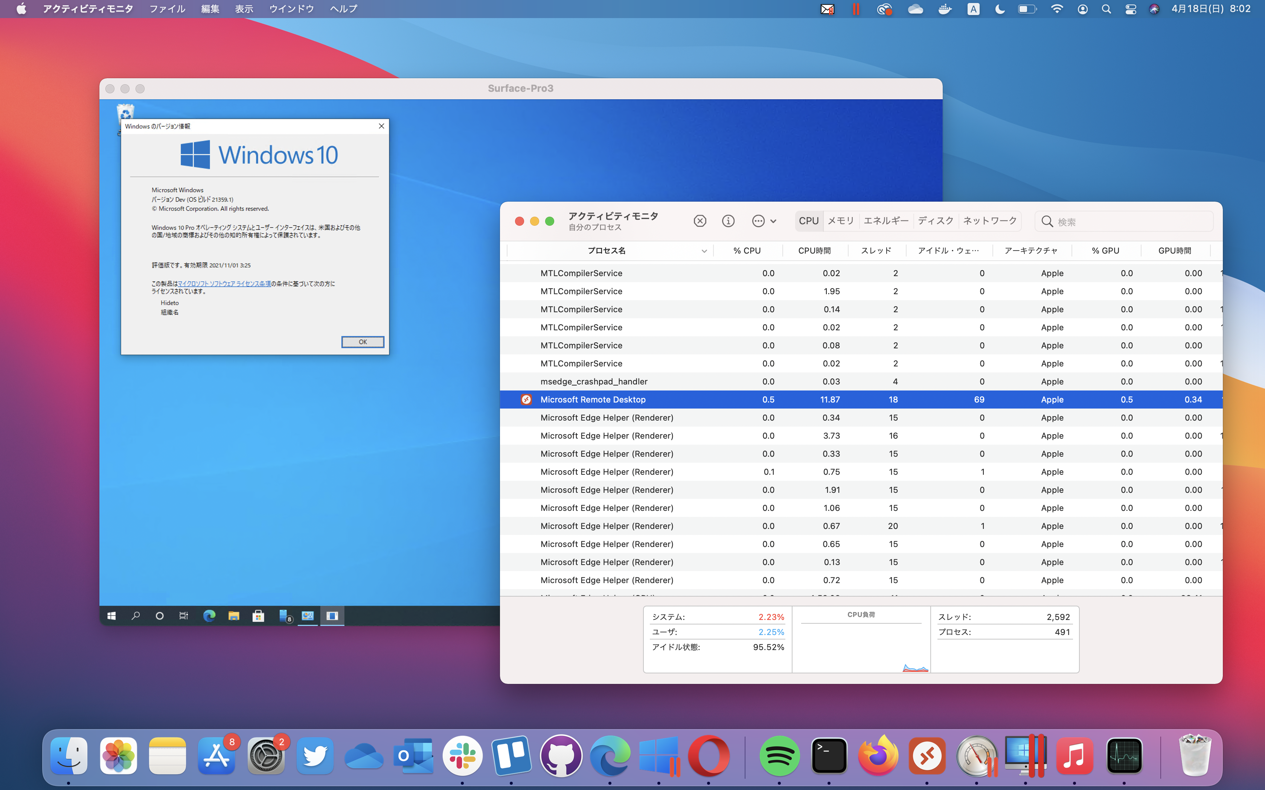Screen dimensions: 1265x790
Task: Open process info via the ⓘ icon
Action: click(728, 220)
